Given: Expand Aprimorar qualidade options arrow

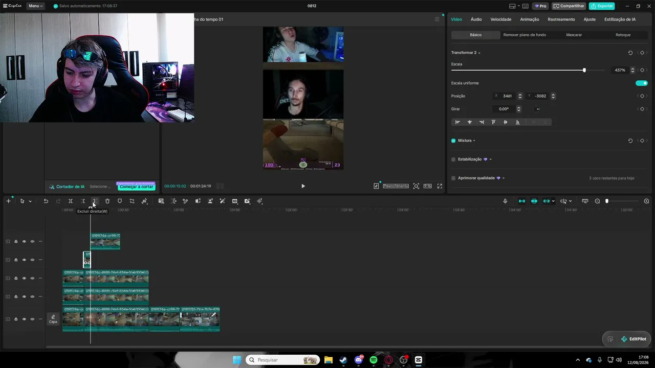Looking at the screenshot, I should (504, 178).
